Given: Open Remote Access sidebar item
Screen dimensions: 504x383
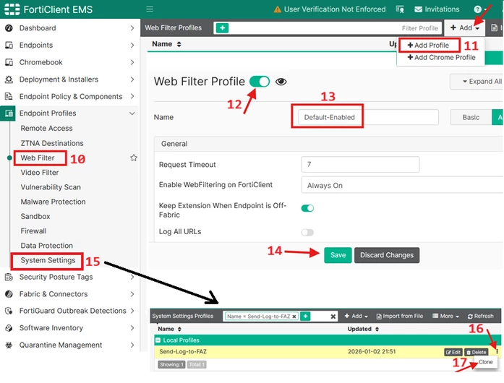Looking at the screenshot, I should [46, 128].
